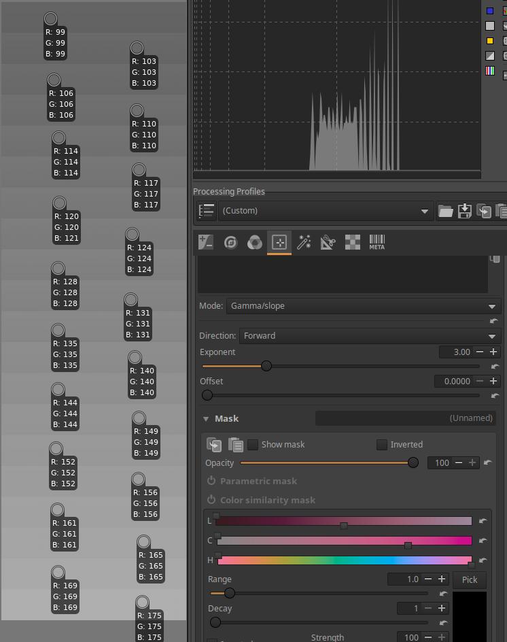
Task: Open the Metadata tab
Action: 377,243
